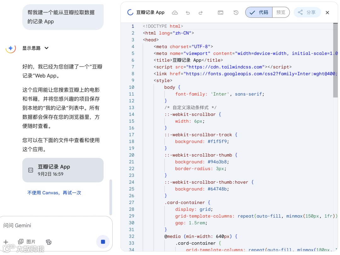The image size is (340, 255).
Task: Click the loading spinner beside 豆瓣记录 App title
Action: pyautogui.click(x=130, y=12)
